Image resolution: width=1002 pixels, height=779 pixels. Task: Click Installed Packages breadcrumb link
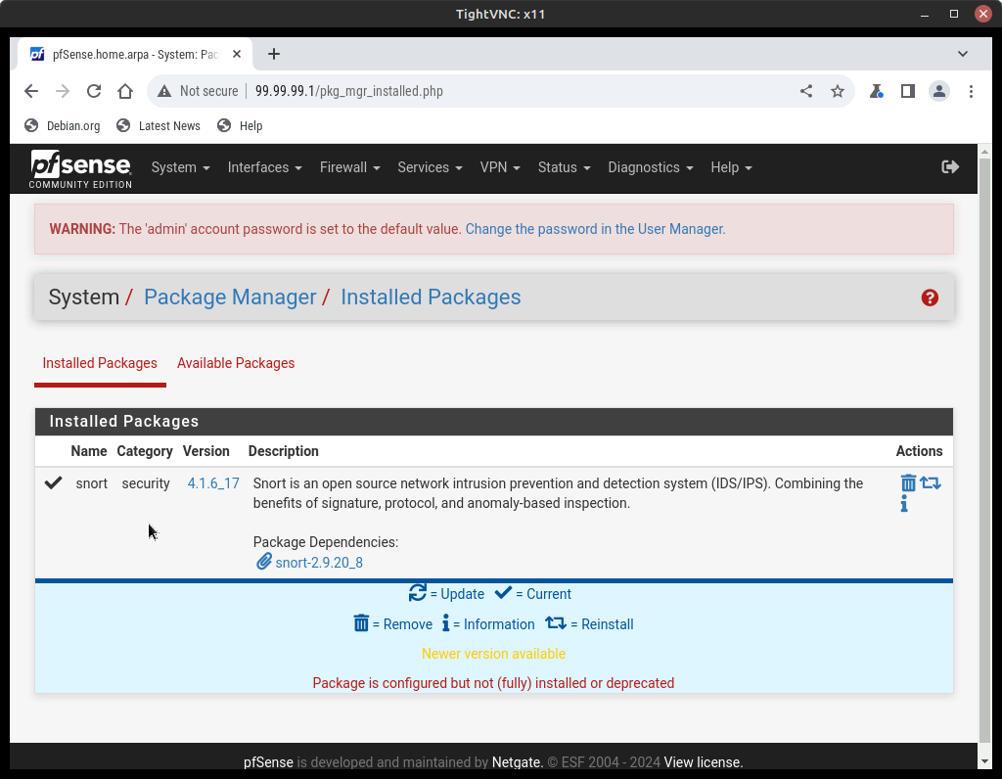[x=431, y=298]
